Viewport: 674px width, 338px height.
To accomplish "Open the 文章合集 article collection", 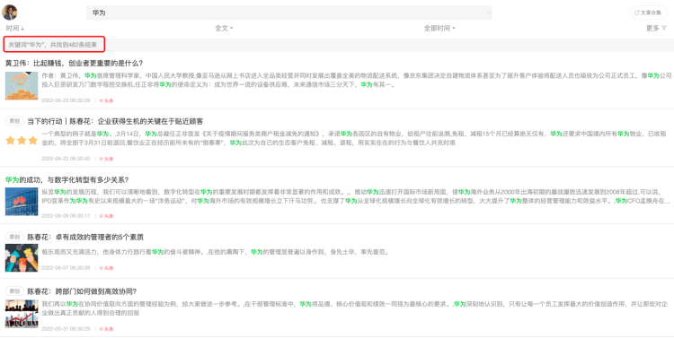I will click(649, 13).
